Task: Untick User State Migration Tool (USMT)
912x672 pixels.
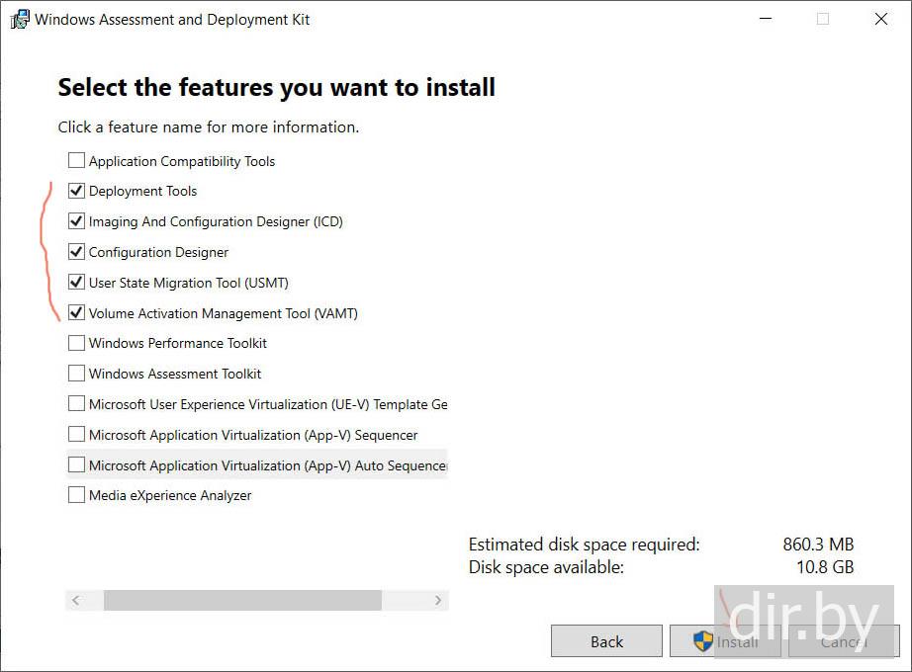Action: pyautogui.click(x=76, y=283)
